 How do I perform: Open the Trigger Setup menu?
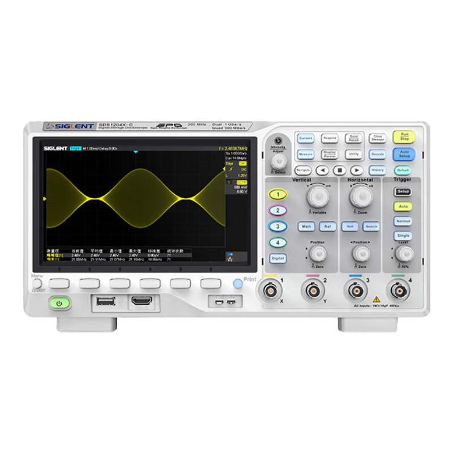click(x=403, y=191)
